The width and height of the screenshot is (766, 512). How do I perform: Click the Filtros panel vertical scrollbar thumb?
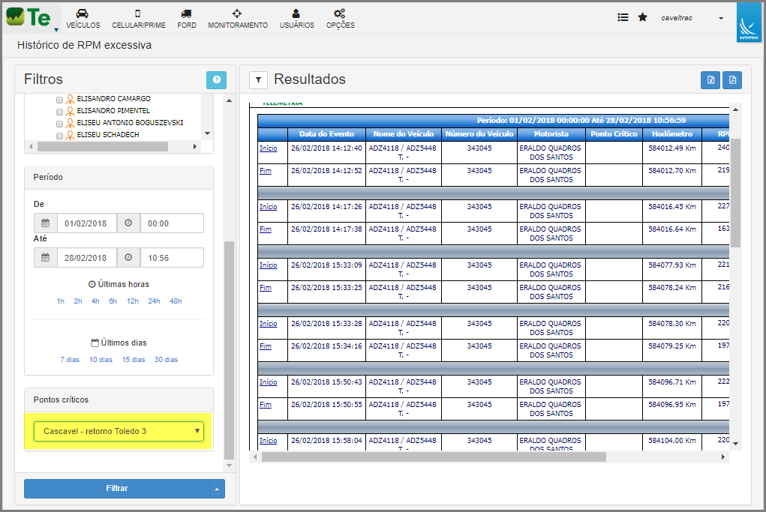[229, 350]
